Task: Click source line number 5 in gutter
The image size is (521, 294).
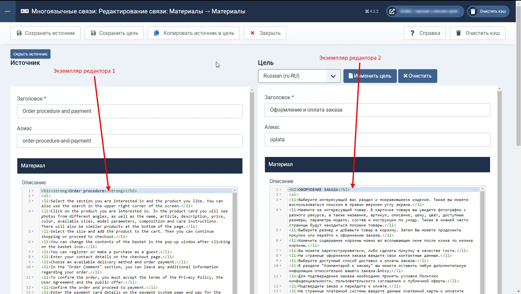Action: click(x=29, y=231)
